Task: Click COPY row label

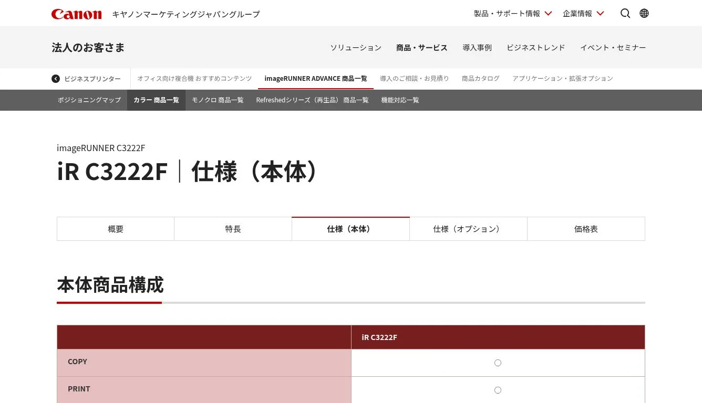Action: pos(77,362)
